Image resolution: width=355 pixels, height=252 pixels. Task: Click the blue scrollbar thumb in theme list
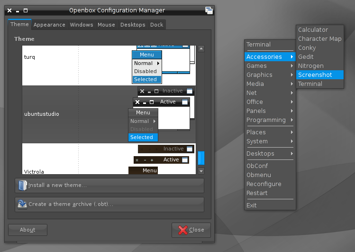point(201,158)
